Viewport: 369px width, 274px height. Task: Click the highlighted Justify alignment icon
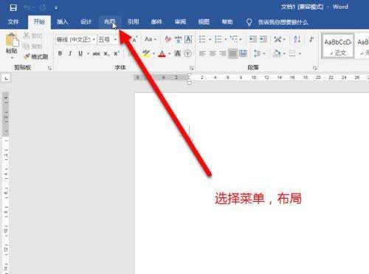[232, 54]
